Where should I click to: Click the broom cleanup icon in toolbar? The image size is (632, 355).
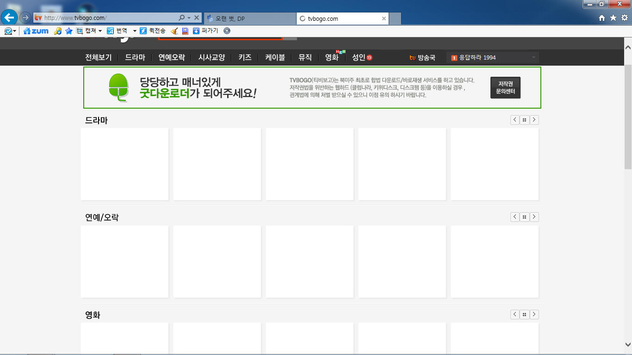(x=174, y=31)
